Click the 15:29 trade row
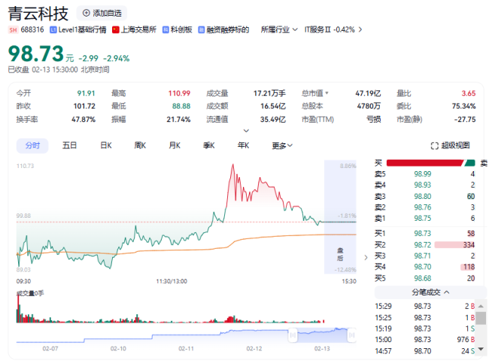 (425, 306)
